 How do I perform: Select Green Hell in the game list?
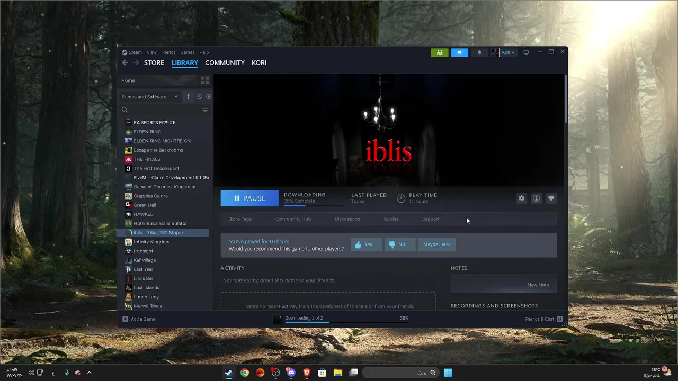click(x=163, y=205)
